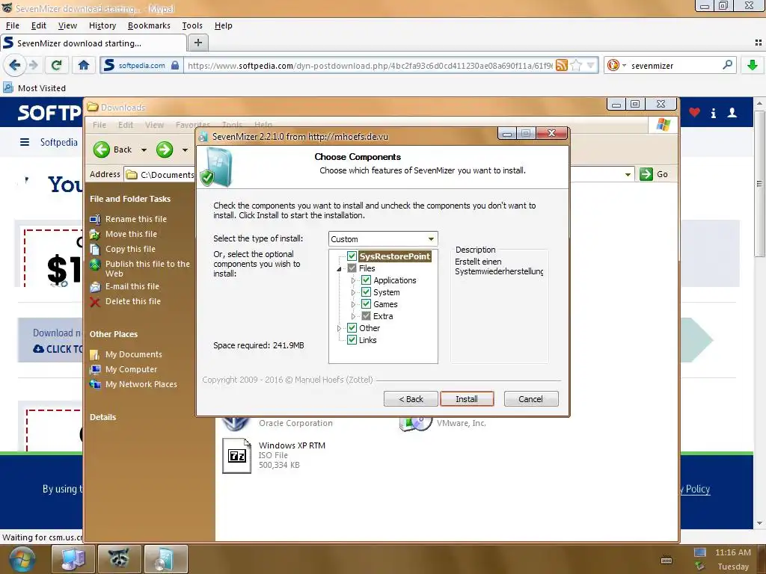Select the Windows XP RTM ISO file icon

tap(237, 455)
